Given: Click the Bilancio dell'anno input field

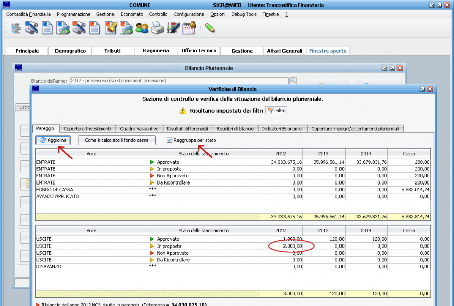Looking at the screenshot, I should [179, 81].
